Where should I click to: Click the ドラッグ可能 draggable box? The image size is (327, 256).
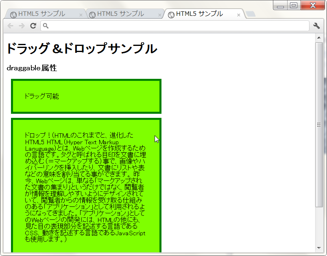pyautogui.click(x=86, y=96)
